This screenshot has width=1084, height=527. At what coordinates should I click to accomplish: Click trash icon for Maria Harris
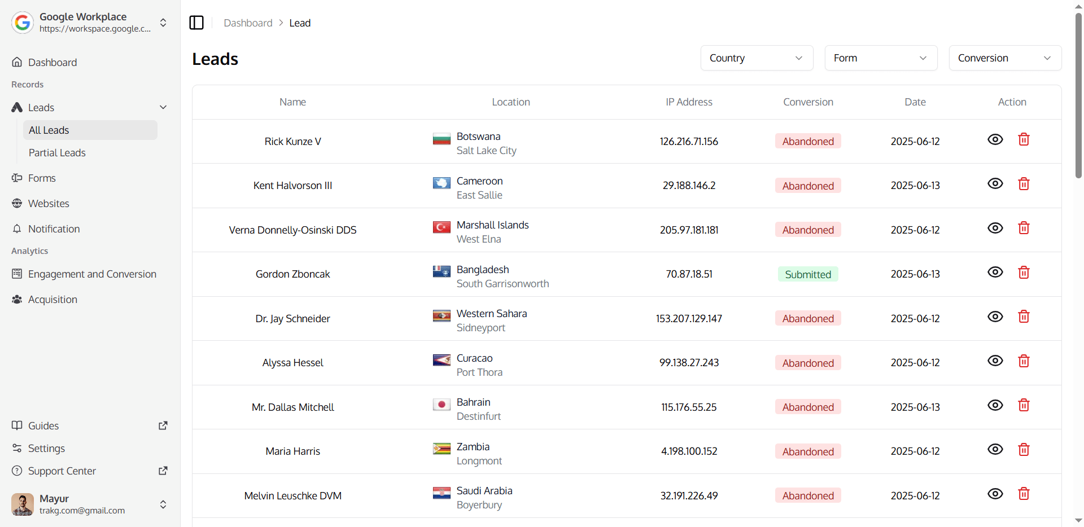pos(1023,450)
